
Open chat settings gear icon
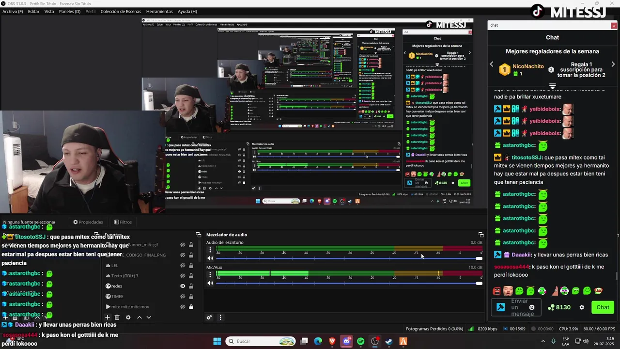click(582, 307)
